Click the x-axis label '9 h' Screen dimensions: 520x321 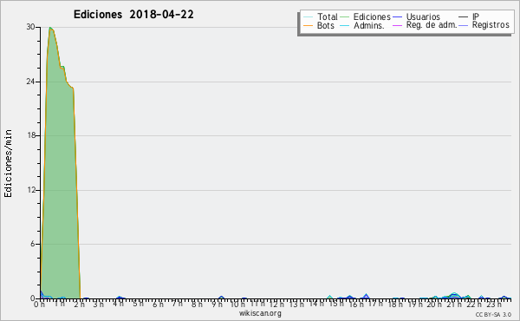coord(217,304)
